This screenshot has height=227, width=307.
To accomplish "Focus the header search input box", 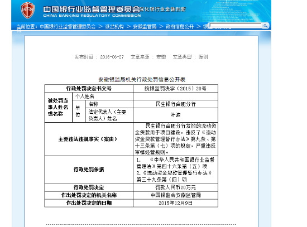I will [236, 26].
